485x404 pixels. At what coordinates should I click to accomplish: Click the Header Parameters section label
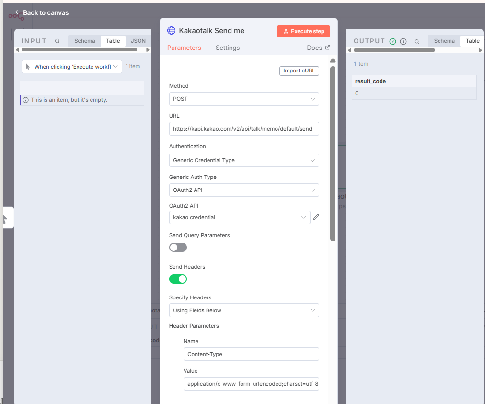coord(194,326)
